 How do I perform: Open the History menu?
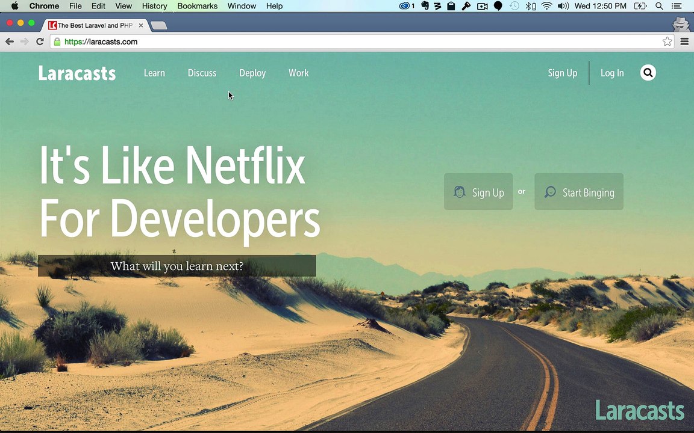point(154,6)
